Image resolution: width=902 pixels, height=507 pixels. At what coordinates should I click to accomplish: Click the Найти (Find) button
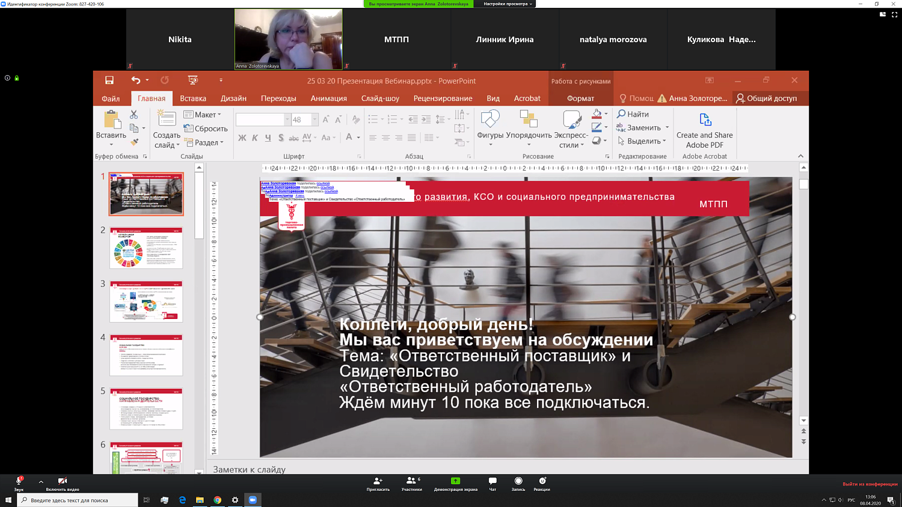coord(633,114)
